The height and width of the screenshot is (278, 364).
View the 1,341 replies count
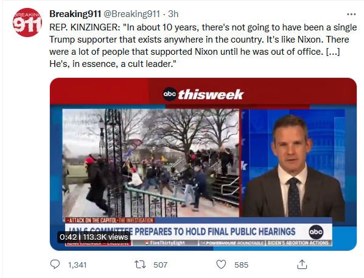[77, 265]
